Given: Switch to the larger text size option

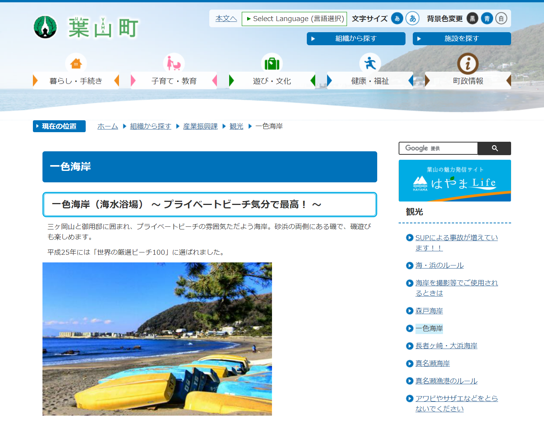Looking at the screenshot, I should [412, 18].
